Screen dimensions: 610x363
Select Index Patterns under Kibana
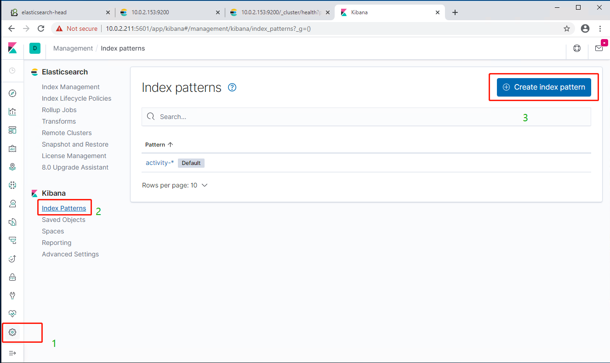click(x=64, y=208)
